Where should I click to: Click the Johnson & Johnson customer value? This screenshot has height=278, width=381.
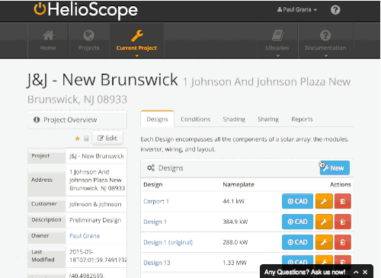(95, 204)
